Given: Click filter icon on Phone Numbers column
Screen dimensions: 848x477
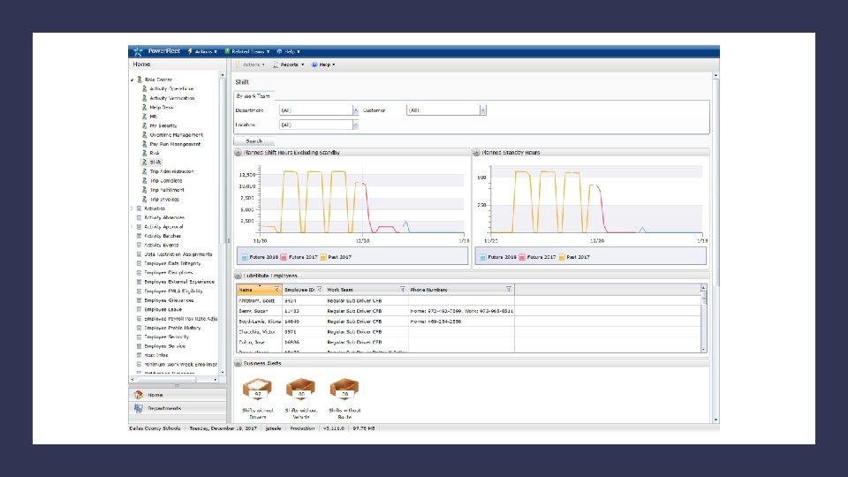Looking at the screenshot, I should pyautogui.click(x=509, y=289).
